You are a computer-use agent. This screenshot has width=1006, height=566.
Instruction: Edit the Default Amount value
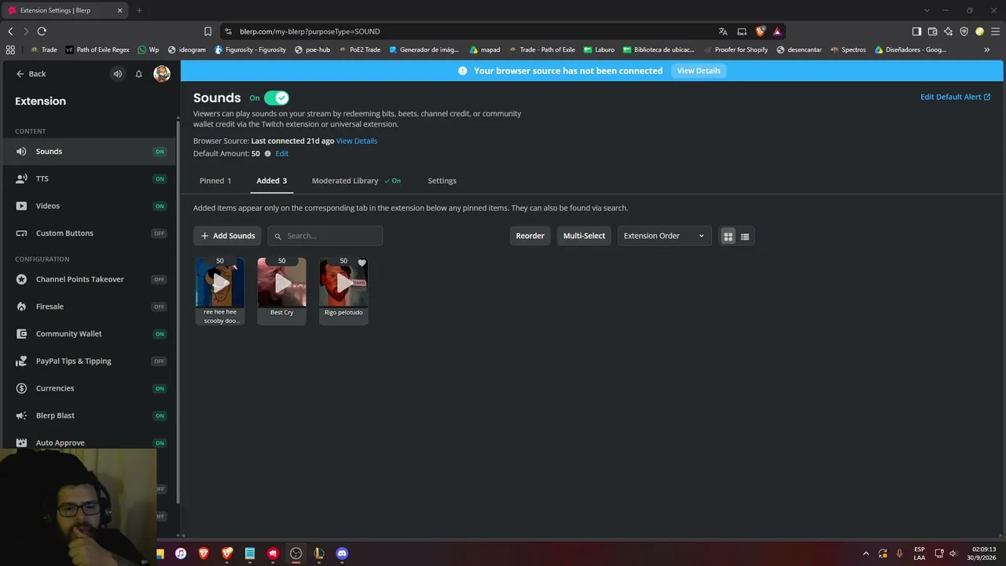coord(281,153)
